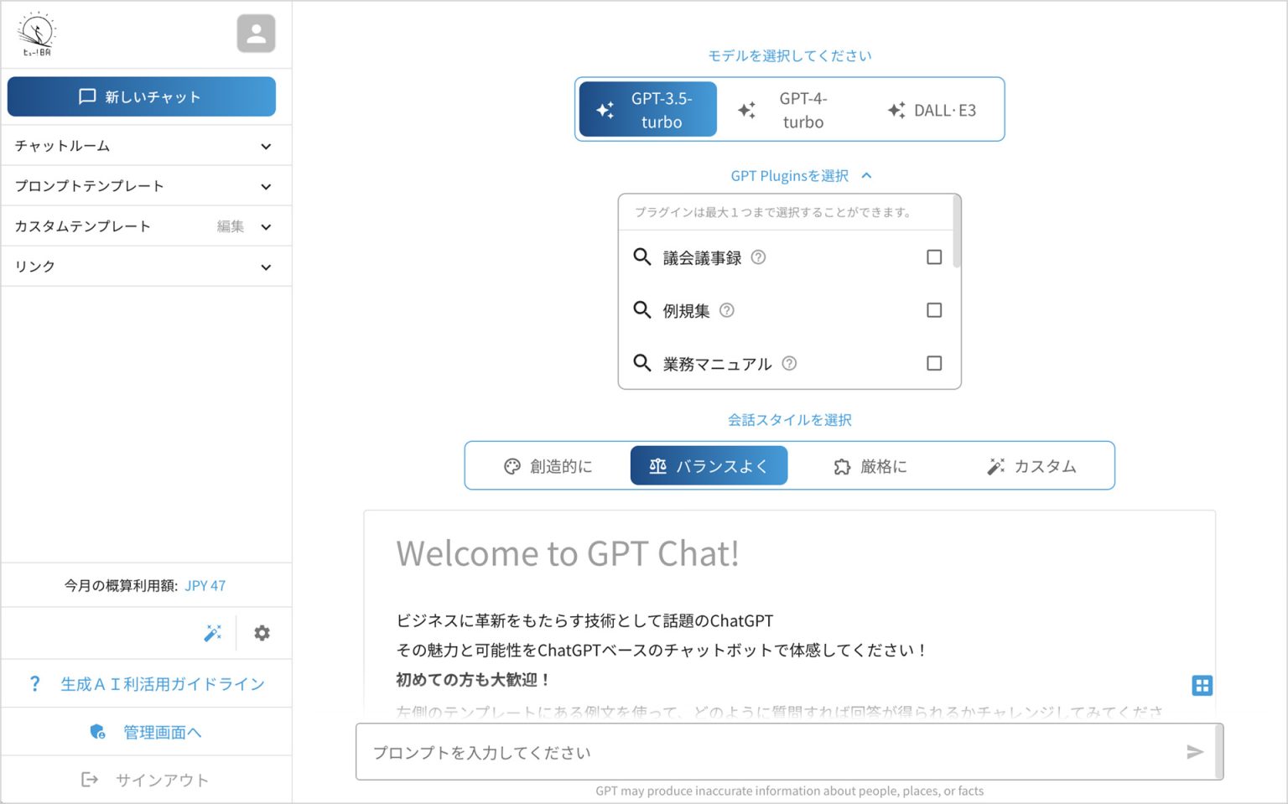1288x804 pixels.
Task: Click 編集 next to カスタムテンプレート
Action: pos(231,226)
